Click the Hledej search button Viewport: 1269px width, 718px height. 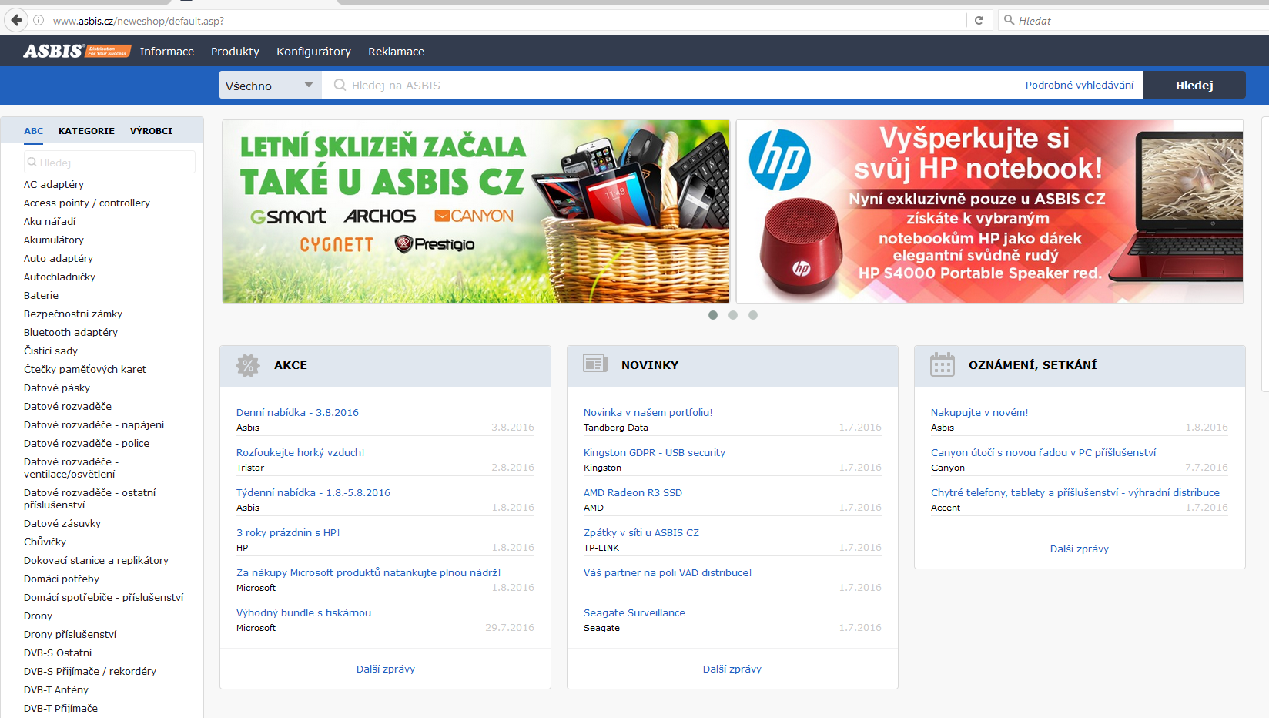[1194, 86]
